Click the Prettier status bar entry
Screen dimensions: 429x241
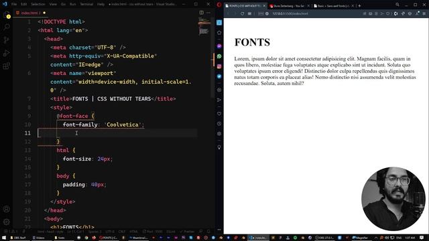pyautogui.click(x=187, y=232)
